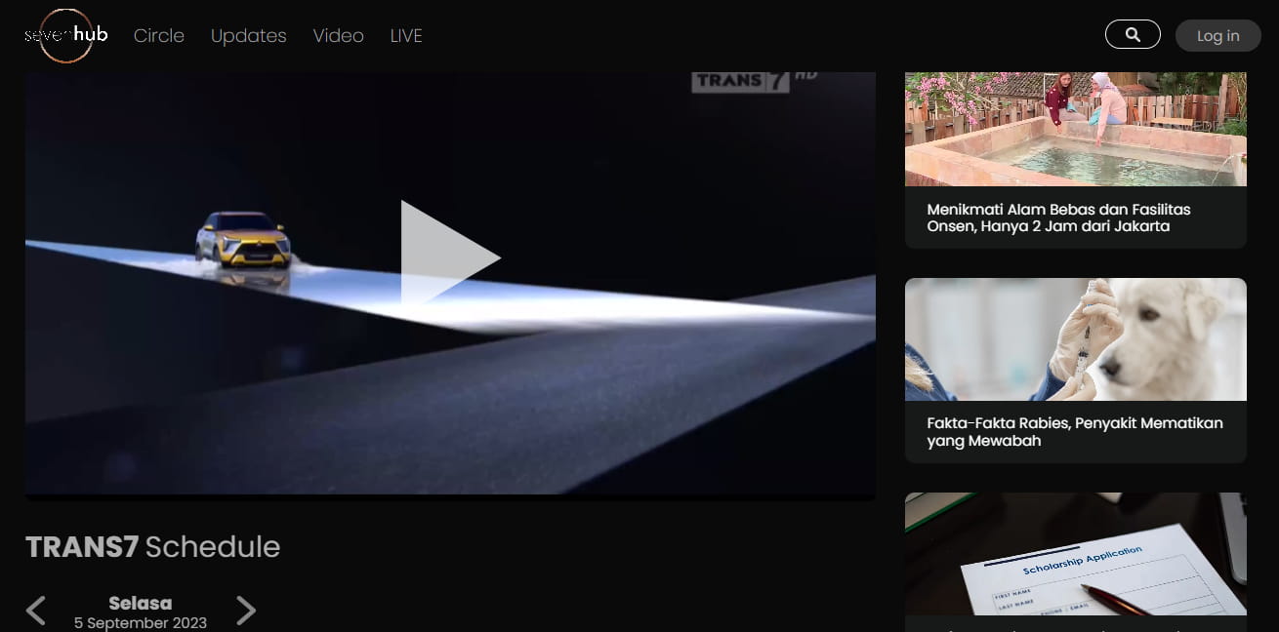Click the sevenhub logo
The width and height of the screenshot is (1279, 632).
pos(65,35)
